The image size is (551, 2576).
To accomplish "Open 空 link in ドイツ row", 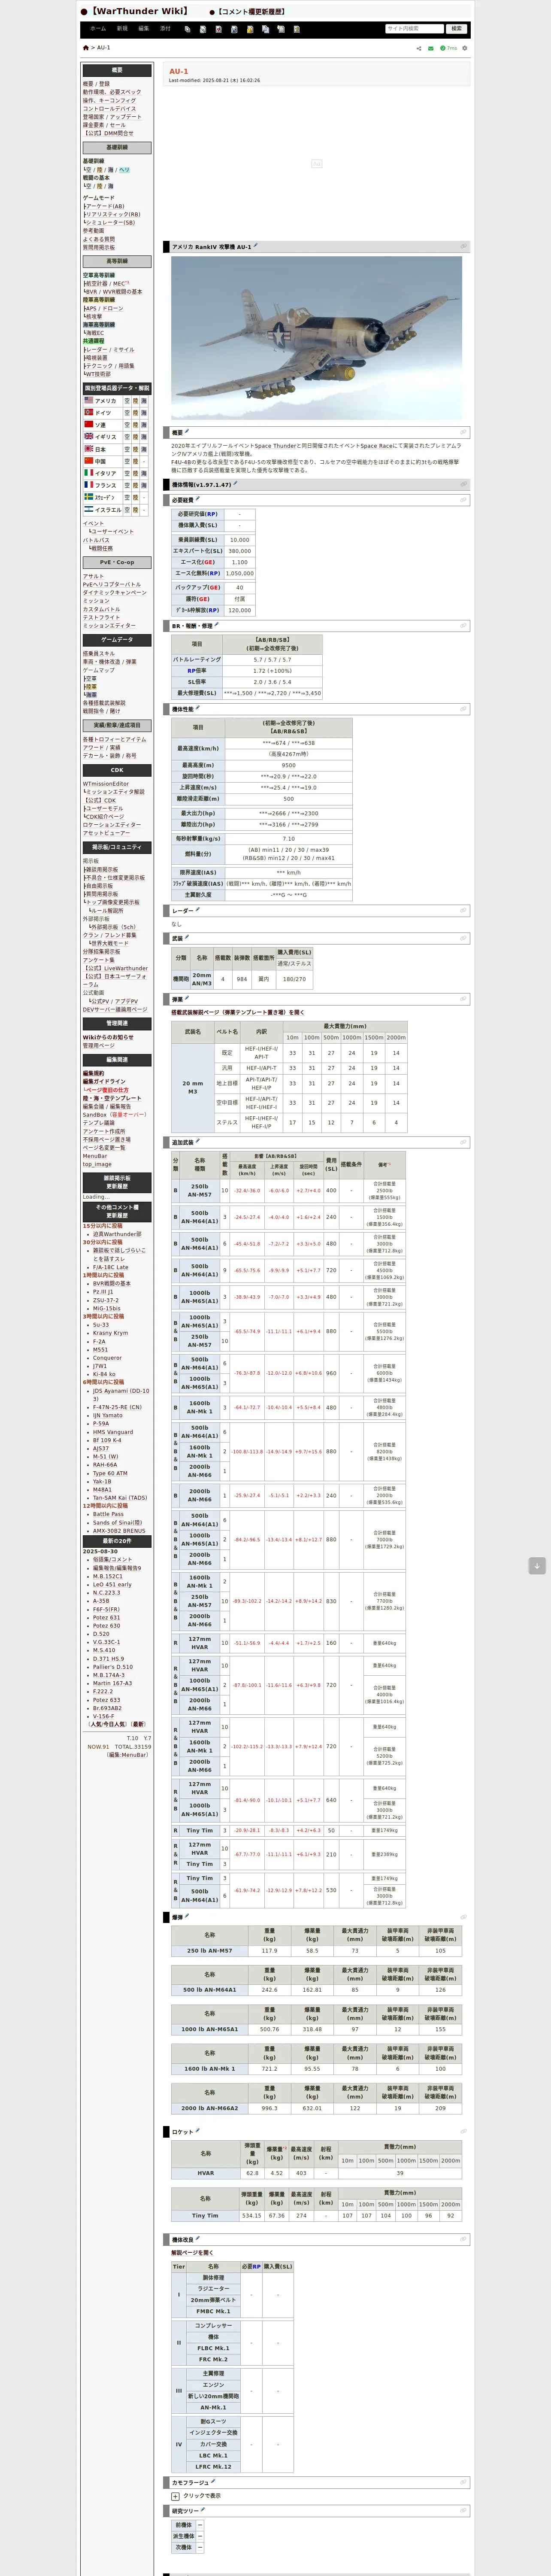I will 127,413.
